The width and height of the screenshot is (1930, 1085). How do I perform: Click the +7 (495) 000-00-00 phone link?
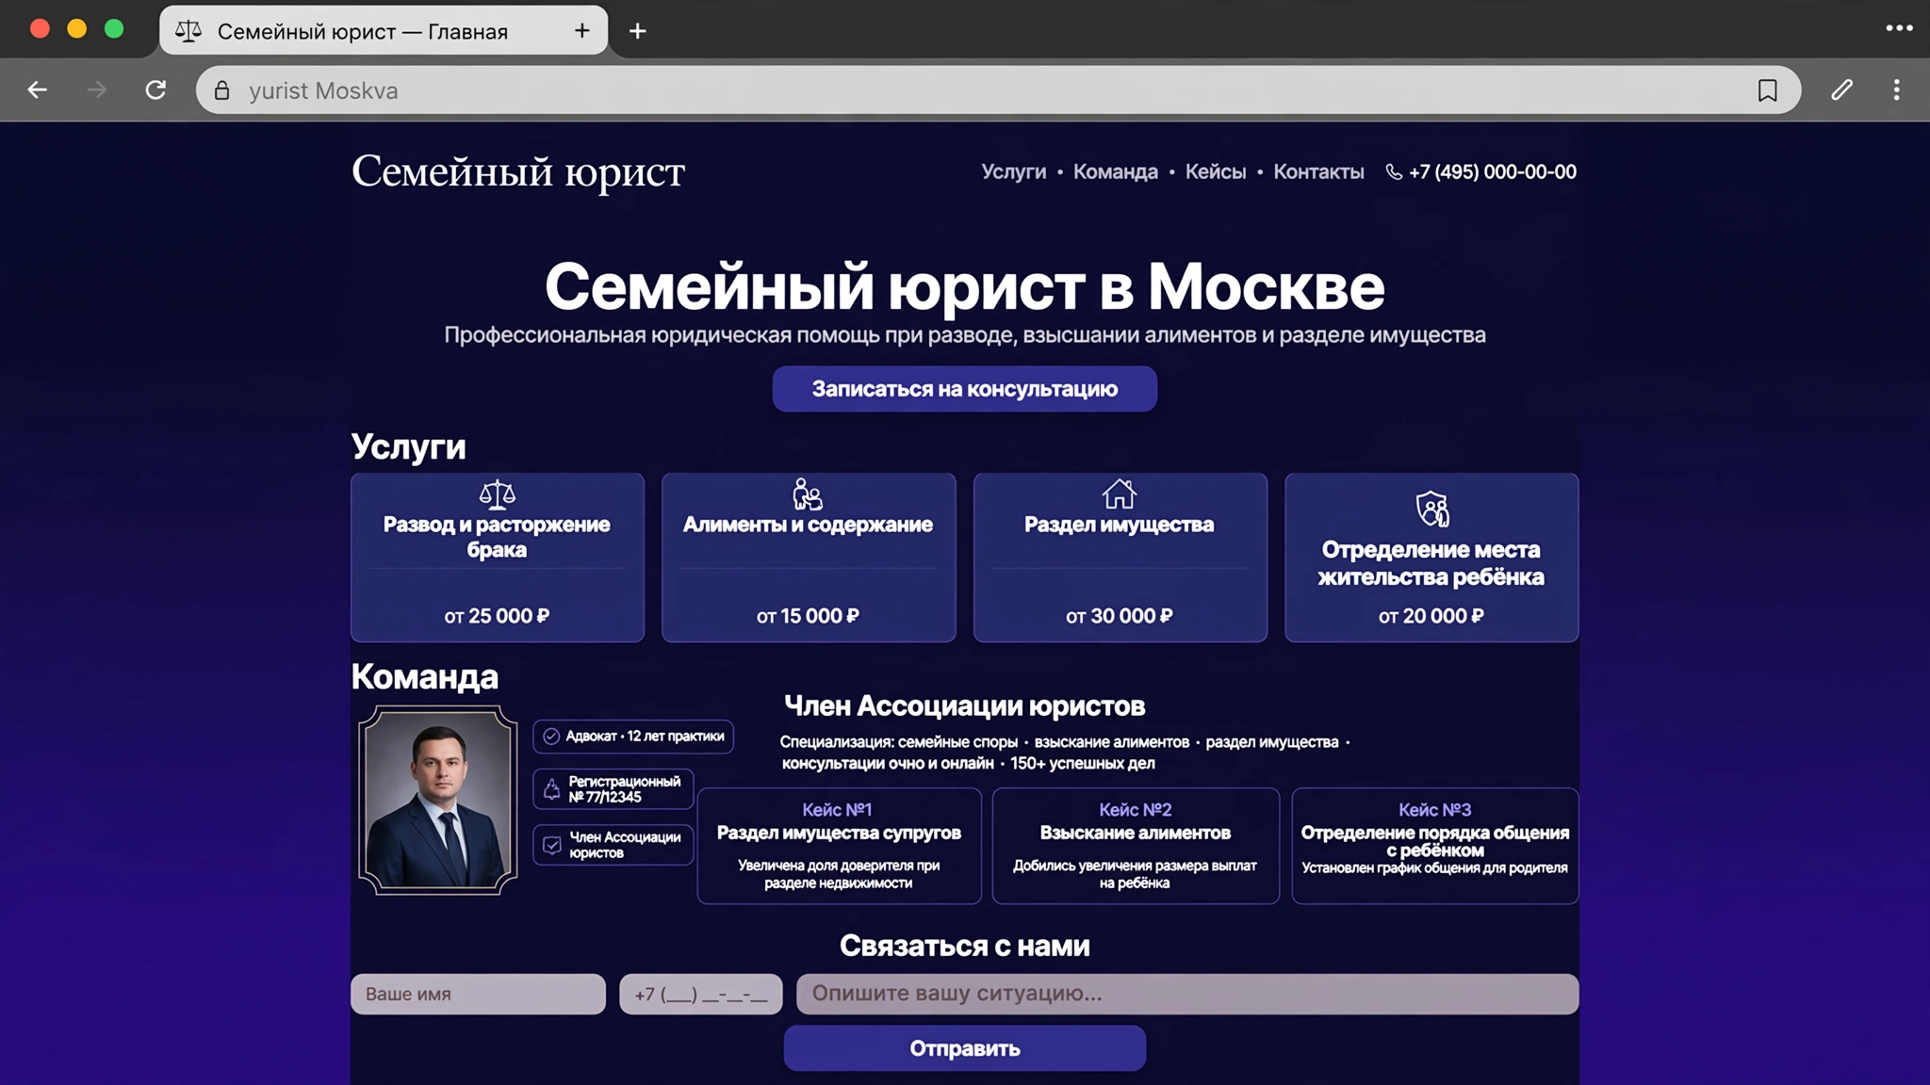coord(1492,172)
